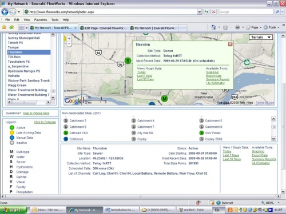The image size is (286, 214).
Task: Open the Favorites menu
Action: point(41,20)
